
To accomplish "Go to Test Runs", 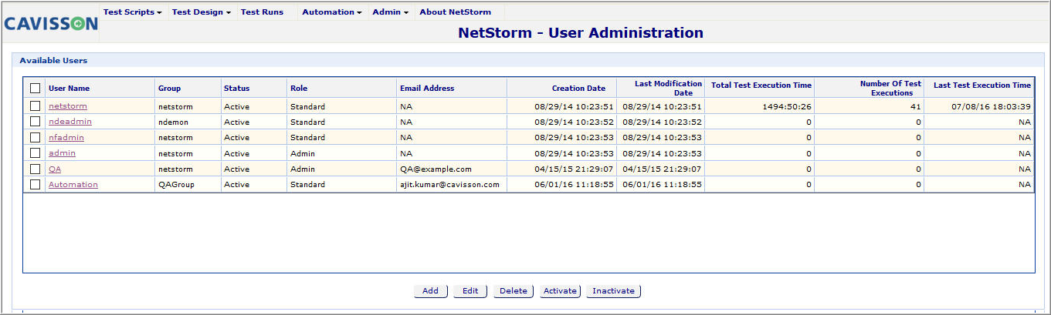I will [x=262, y=12].
